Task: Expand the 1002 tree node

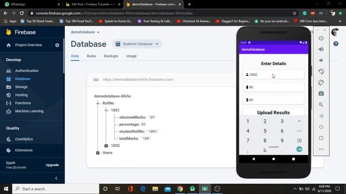Action: [106, 145]
